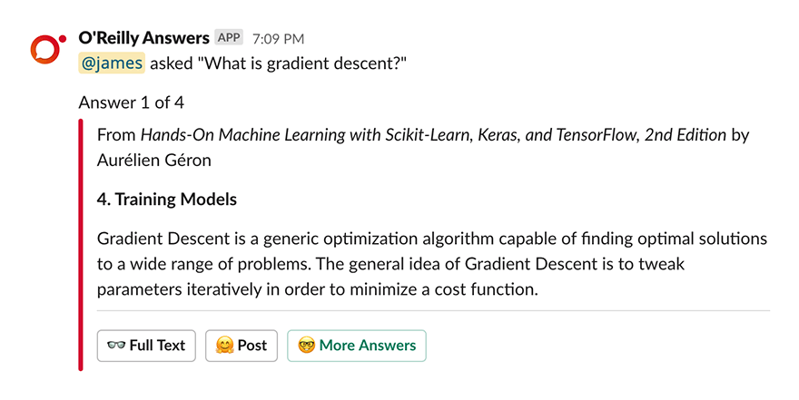Image resolution: width=799 pixels, height=400 pixels.
Task: Click the APP badge next to sender name
Action: click(229, 38)
